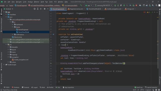
Task: Expand the drawable folder
Action: (x=8, y=47)
